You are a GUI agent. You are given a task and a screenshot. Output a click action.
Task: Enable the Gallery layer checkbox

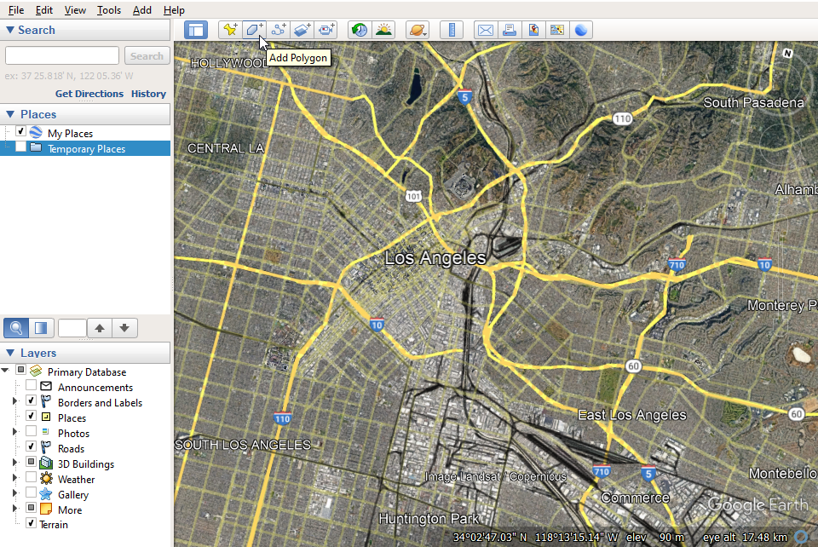pyautogui.click(x=32, y=492)
